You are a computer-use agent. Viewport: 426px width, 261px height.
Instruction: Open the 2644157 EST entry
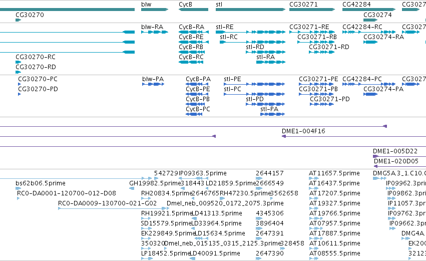259,179
